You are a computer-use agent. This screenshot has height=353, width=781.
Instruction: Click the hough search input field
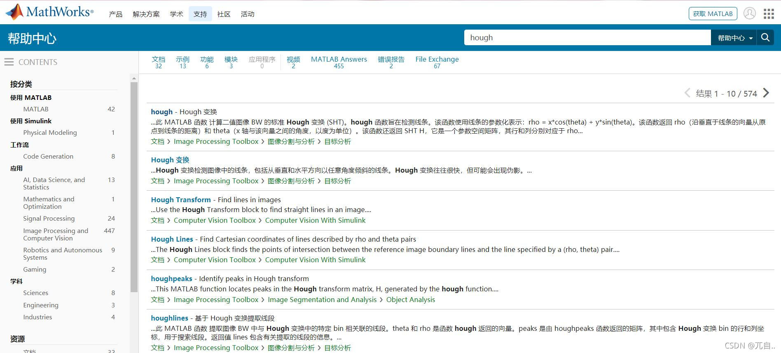click(x=587, y=37)
